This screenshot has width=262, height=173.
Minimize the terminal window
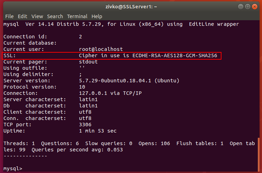240,6
